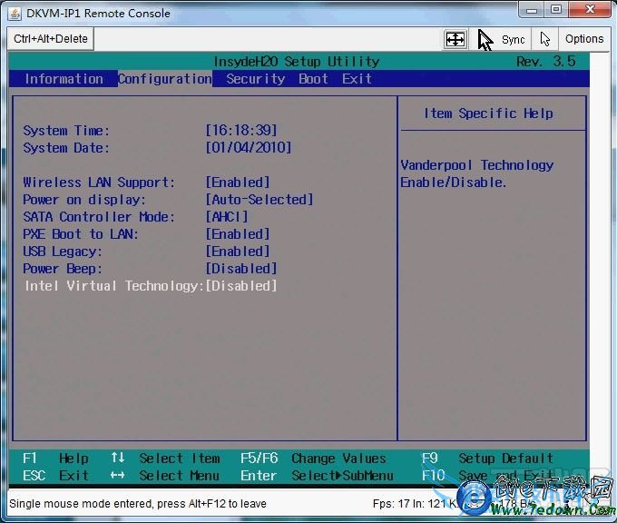Click the fit-to-screen arrows icon
This screenshot has height=523, width=617.
(x=455, y=39)
